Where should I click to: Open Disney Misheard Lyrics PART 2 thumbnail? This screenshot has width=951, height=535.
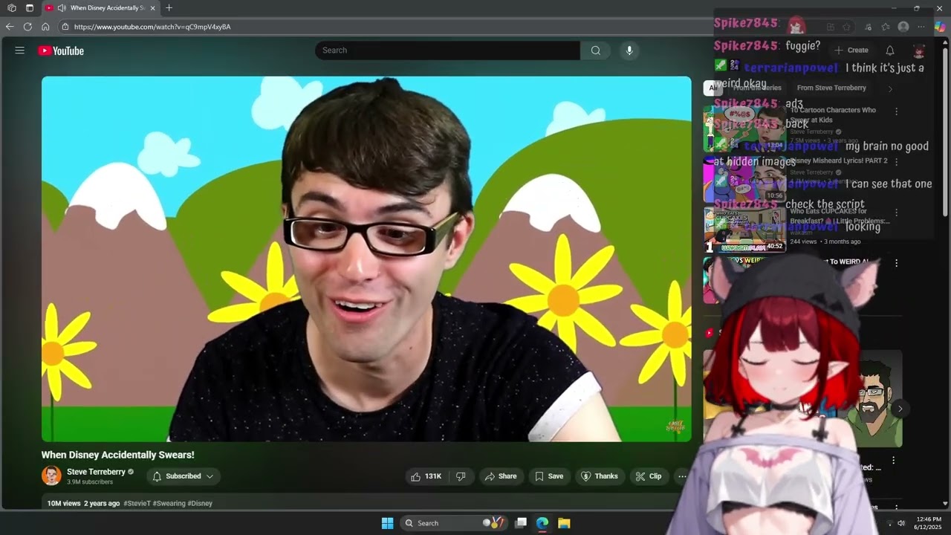click(744, 178)
